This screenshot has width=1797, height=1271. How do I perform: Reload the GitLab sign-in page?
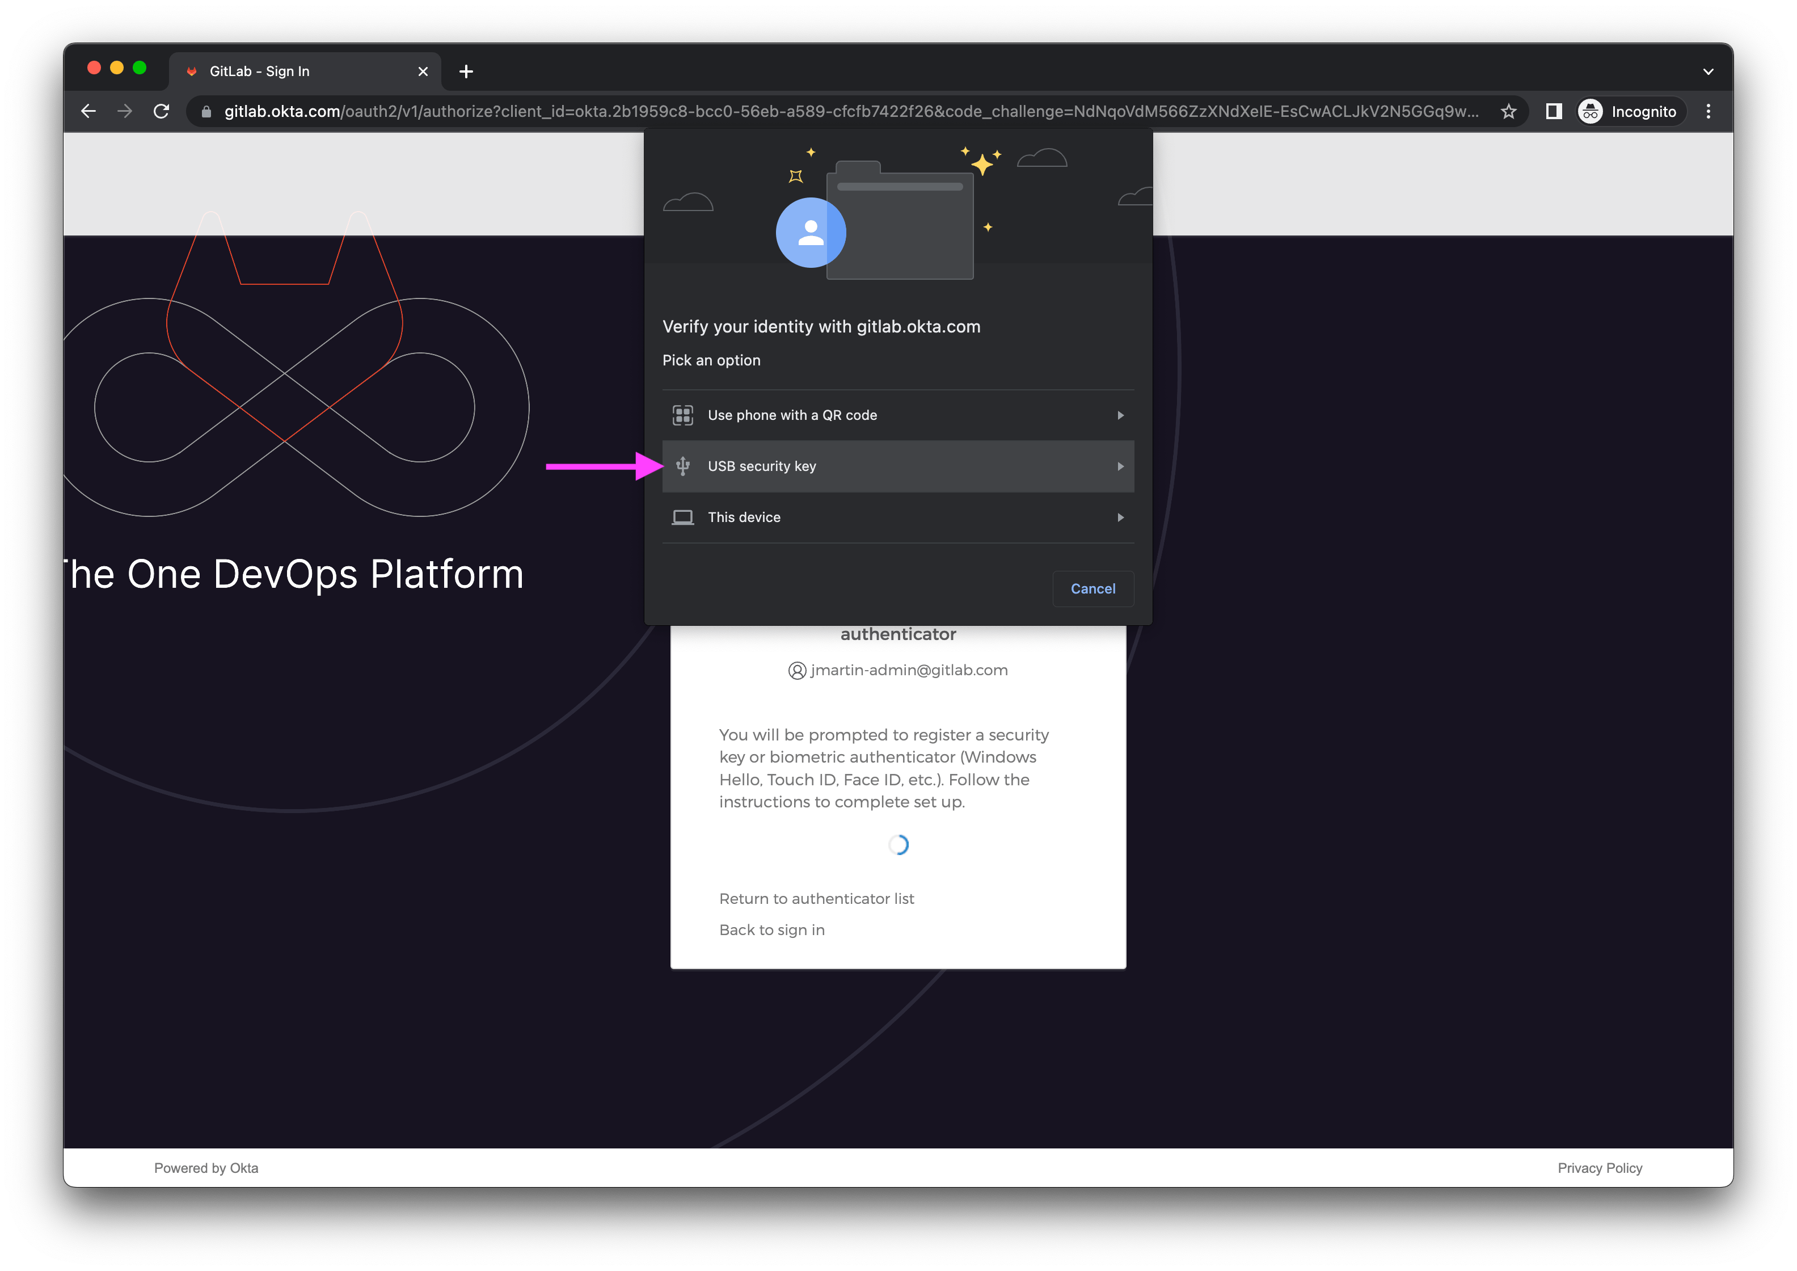pos(161,111)
